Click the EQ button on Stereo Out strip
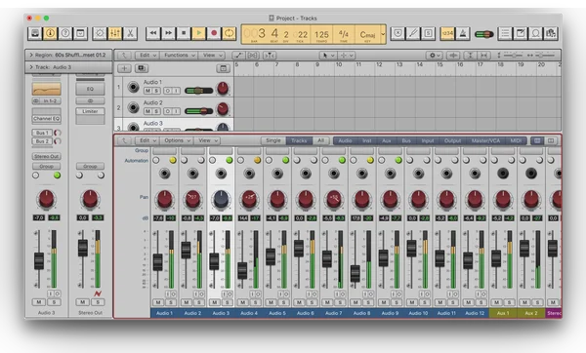Screen dimensions: 586x353 [90, 89]
